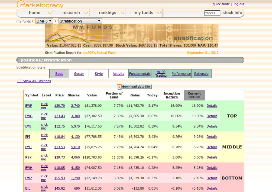Image resolution: width=272 pixels, height=192 pixels.
Task: Open the my funds menu chevron
Action: (x=159, y=13)
